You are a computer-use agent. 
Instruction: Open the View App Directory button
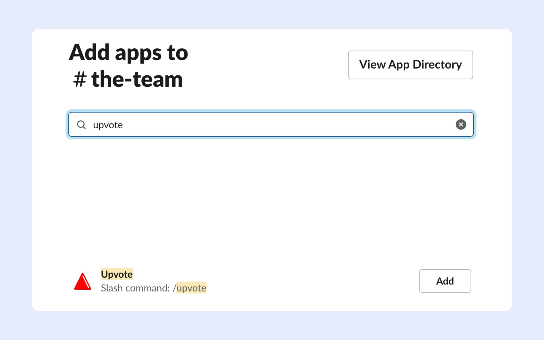pyautogui.click(x=410, y=65)
